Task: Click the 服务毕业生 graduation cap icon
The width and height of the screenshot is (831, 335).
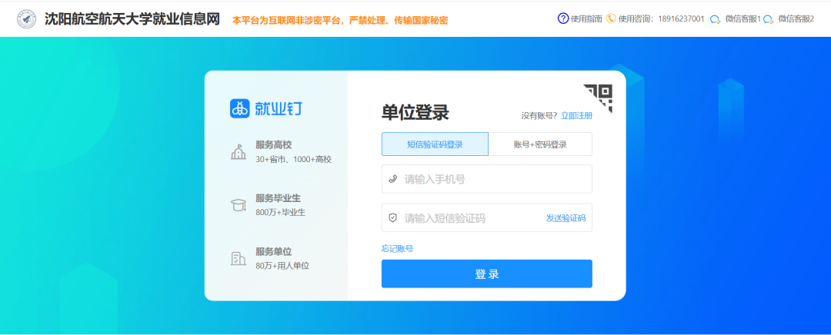Action: [239, 204]
